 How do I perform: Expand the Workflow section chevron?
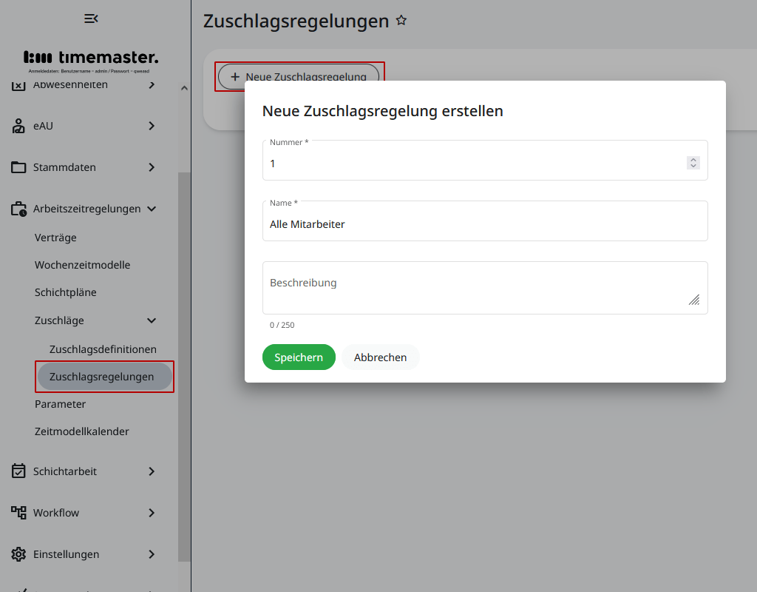[152, 513]
